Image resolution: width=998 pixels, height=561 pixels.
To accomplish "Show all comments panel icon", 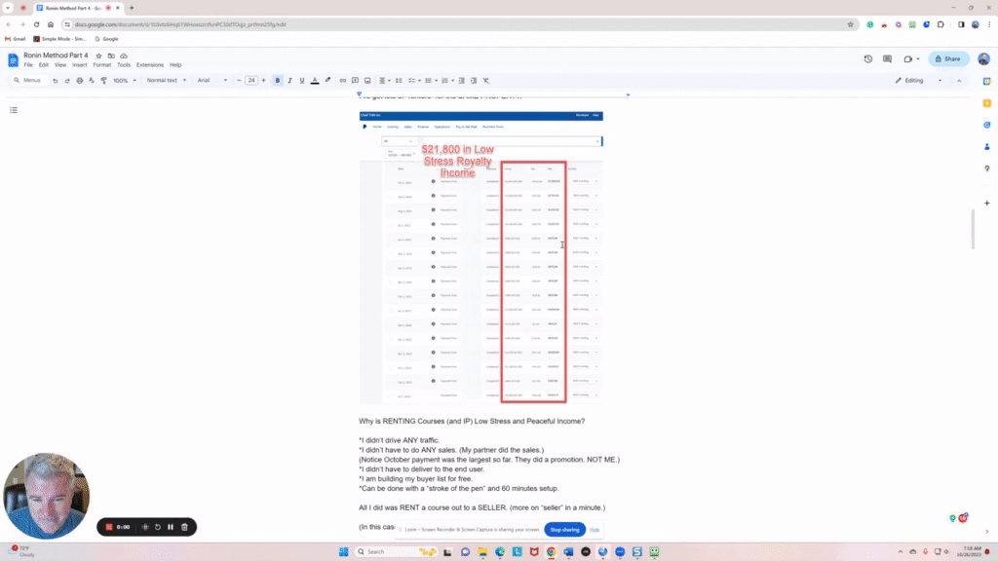I will (x=887, y=59).
